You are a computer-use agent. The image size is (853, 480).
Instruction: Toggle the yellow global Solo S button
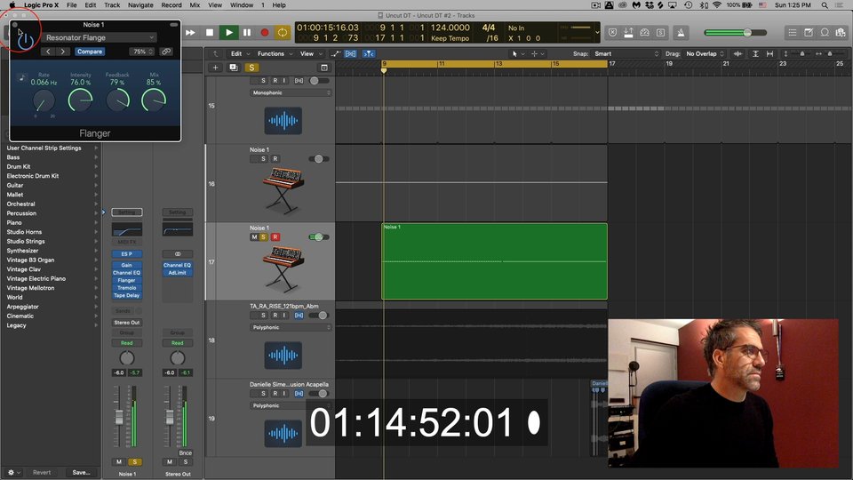251,68
